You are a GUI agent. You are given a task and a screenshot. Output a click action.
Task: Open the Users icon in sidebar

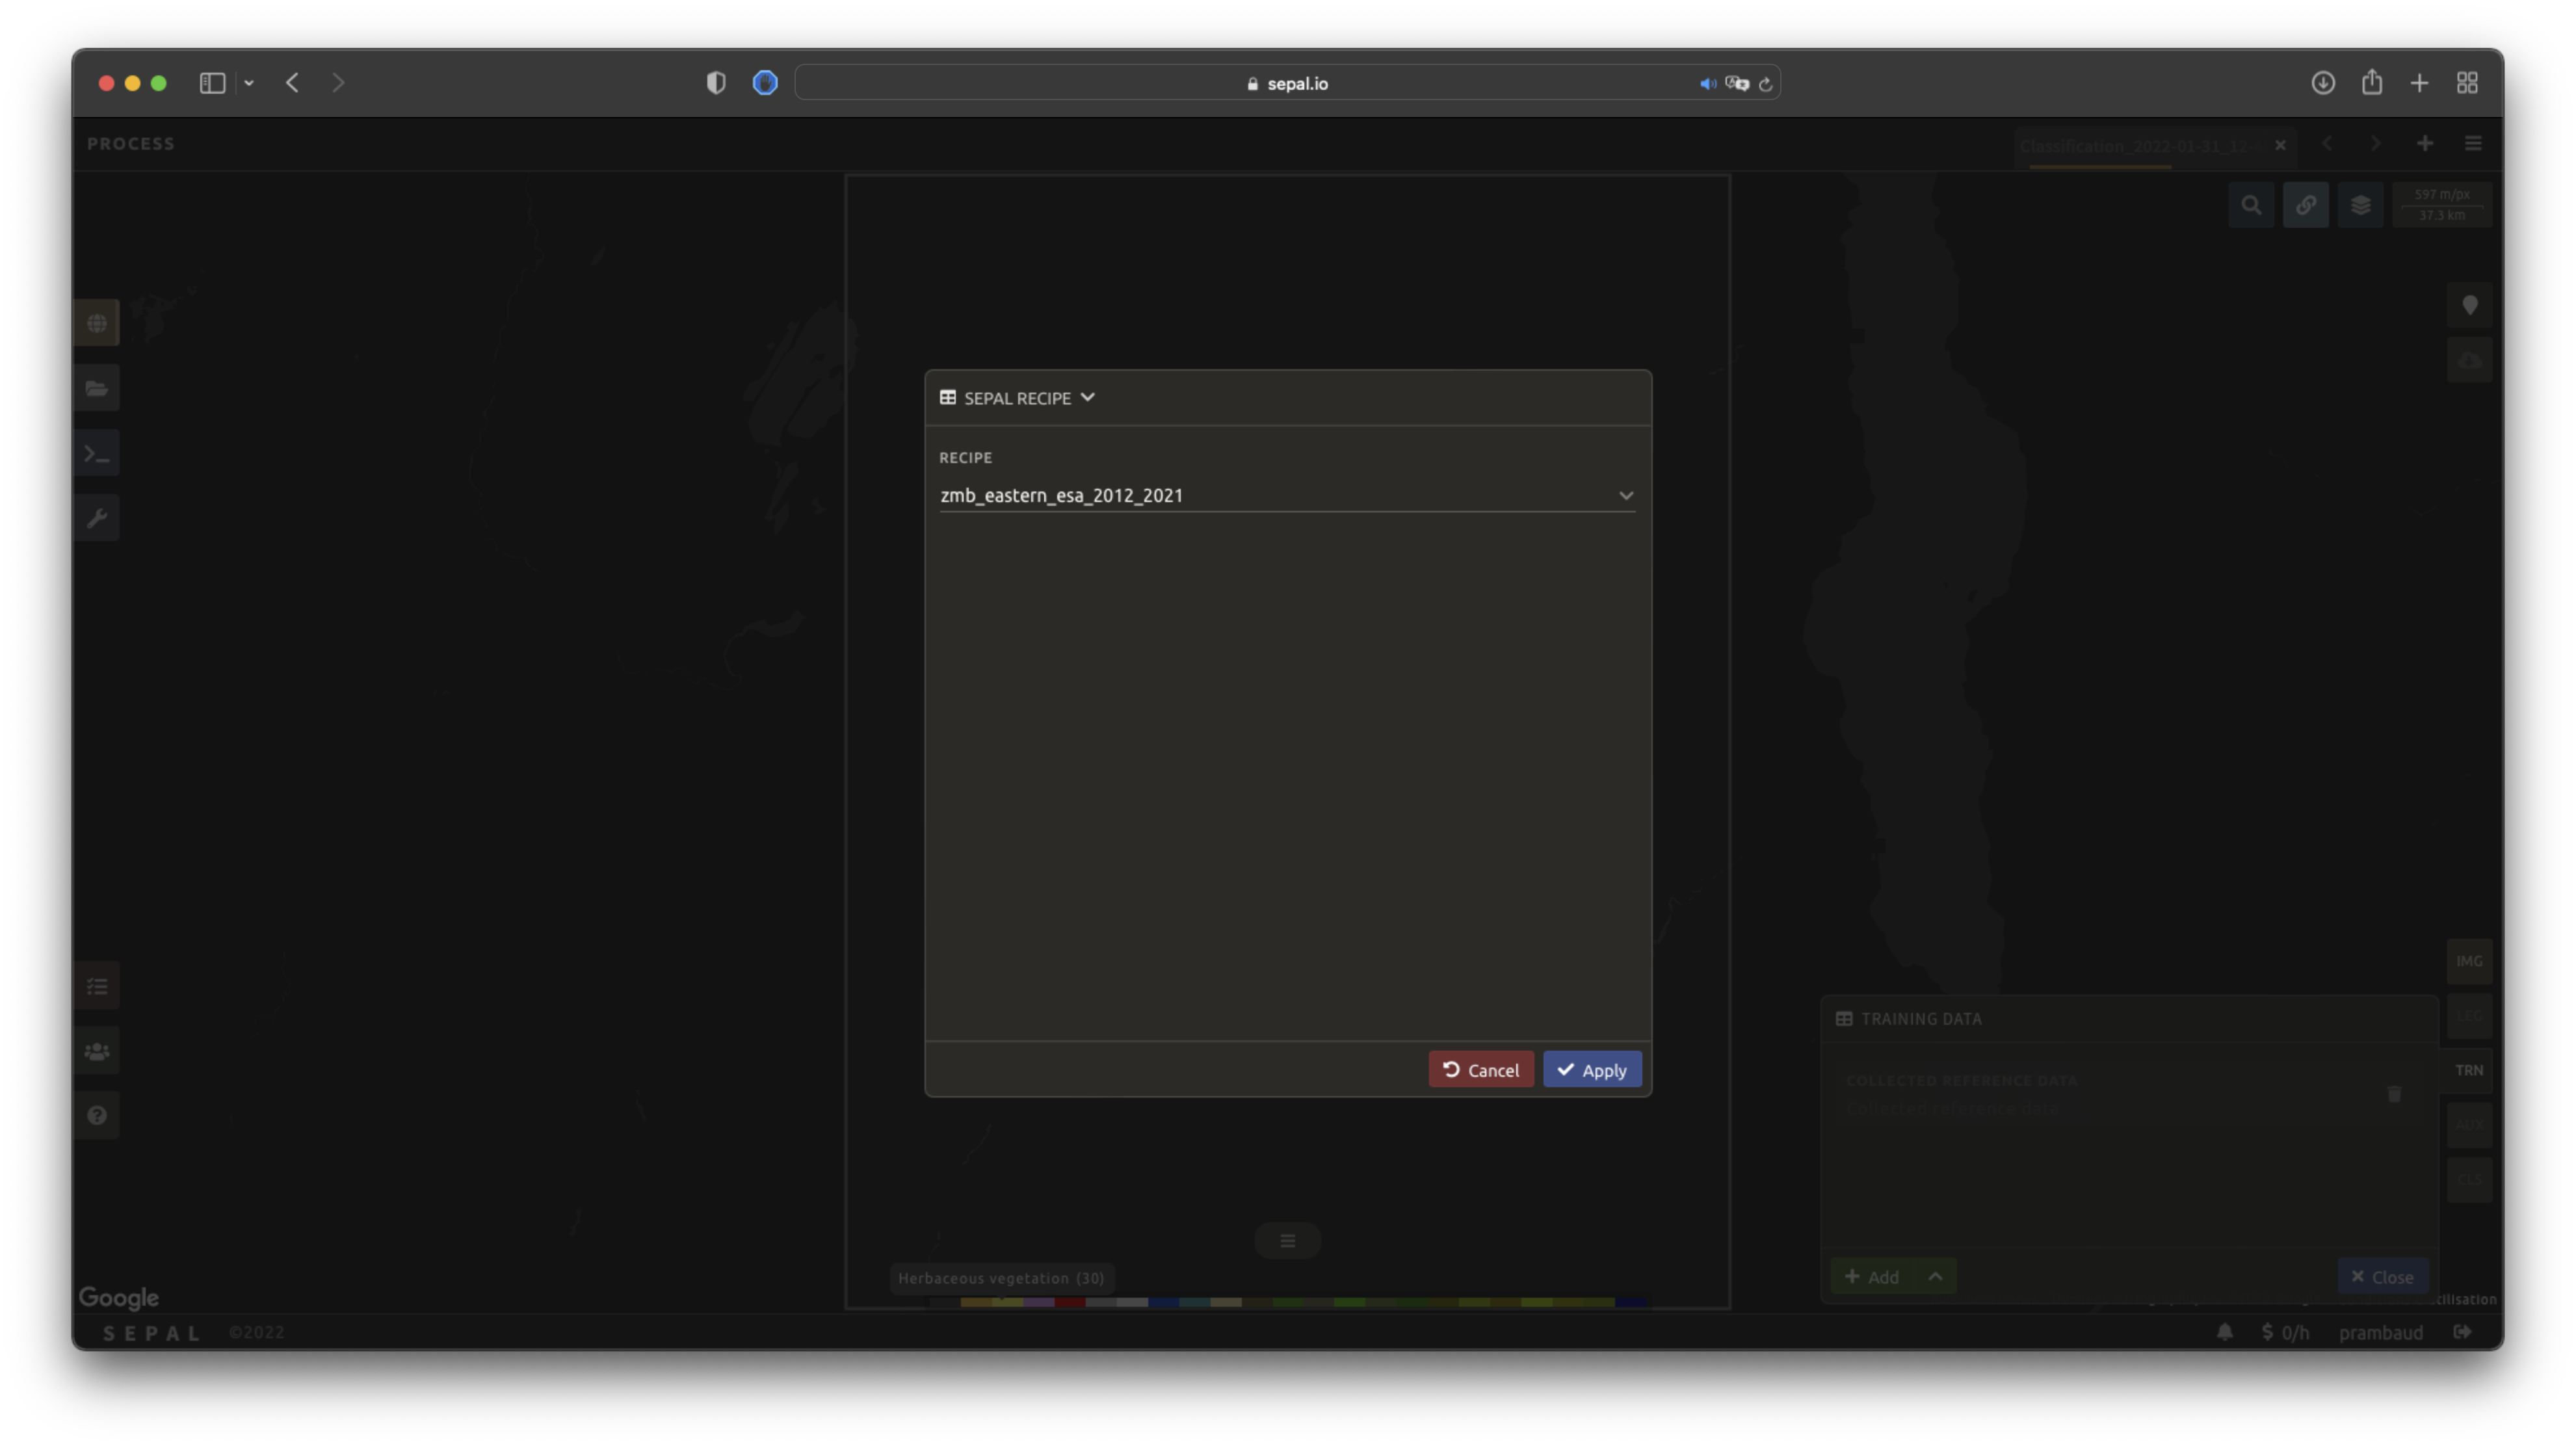97,1051
